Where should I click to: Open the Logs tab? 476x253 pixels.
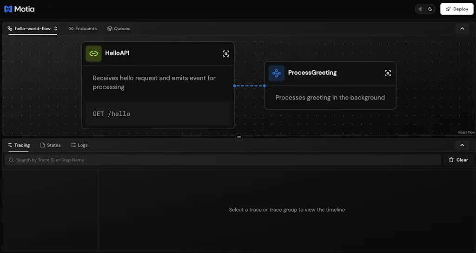pyautogui.click(x=79, y=145)
